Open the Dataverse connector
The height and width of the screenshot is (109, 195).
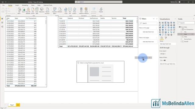tap(42, 9)
